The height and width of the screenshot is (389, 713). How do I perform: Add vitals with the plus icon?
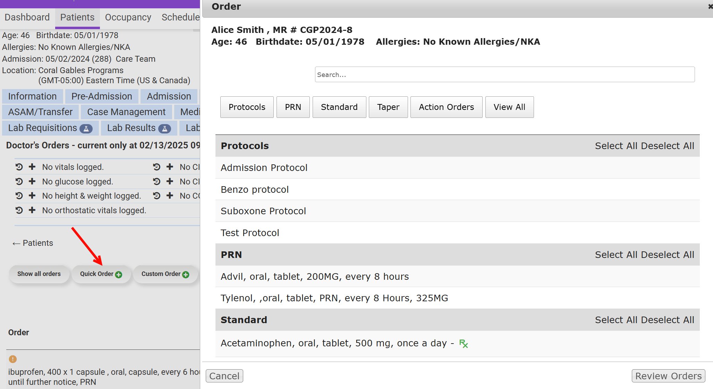click(32, 167)
